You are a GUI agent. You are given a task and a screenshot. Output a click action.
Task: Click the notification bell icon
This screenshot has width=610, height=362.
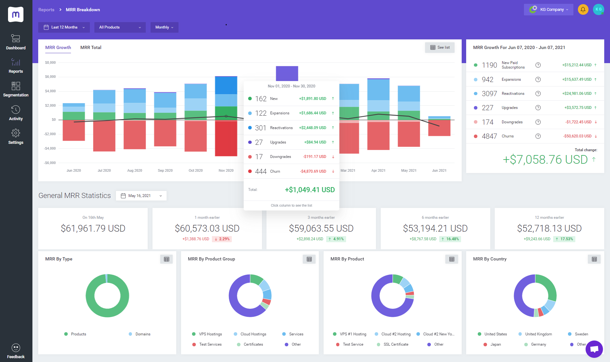(x=583, y=10)
